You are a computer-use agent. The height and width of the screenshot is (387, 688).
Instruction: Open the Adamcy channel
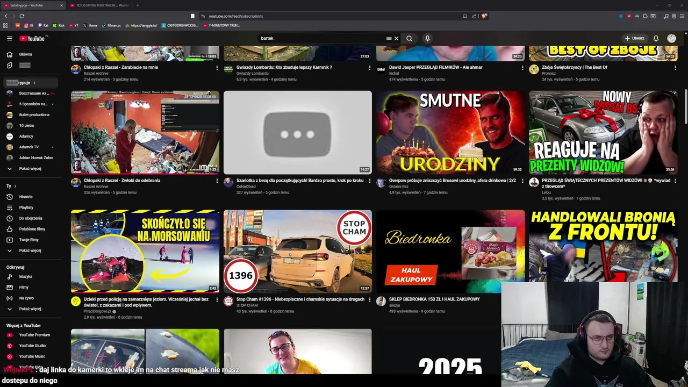(x=31, y=136)
